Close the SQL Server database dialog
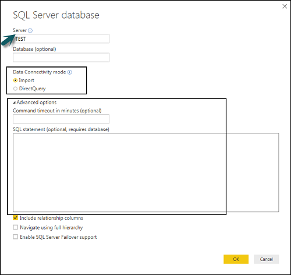The image size is (291, 275). pyautogui.click(x=285, y=6)
